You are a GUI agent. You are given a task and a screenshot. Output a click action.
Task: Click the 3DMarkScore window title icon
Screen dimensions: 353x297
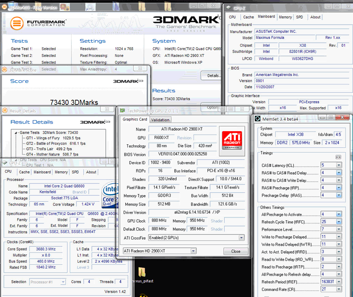pos(4,70)
